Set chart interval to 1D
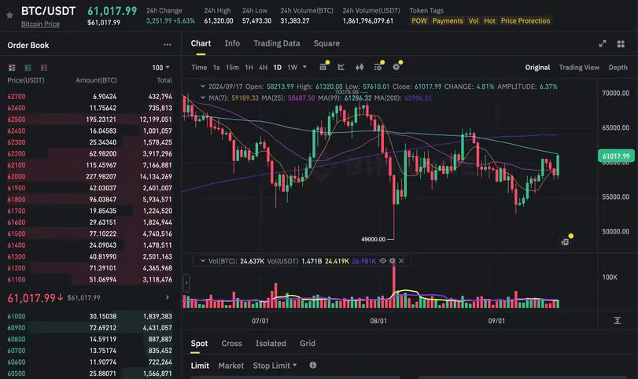Viewport: 638px width, 379px height. [x=278, y=68]
